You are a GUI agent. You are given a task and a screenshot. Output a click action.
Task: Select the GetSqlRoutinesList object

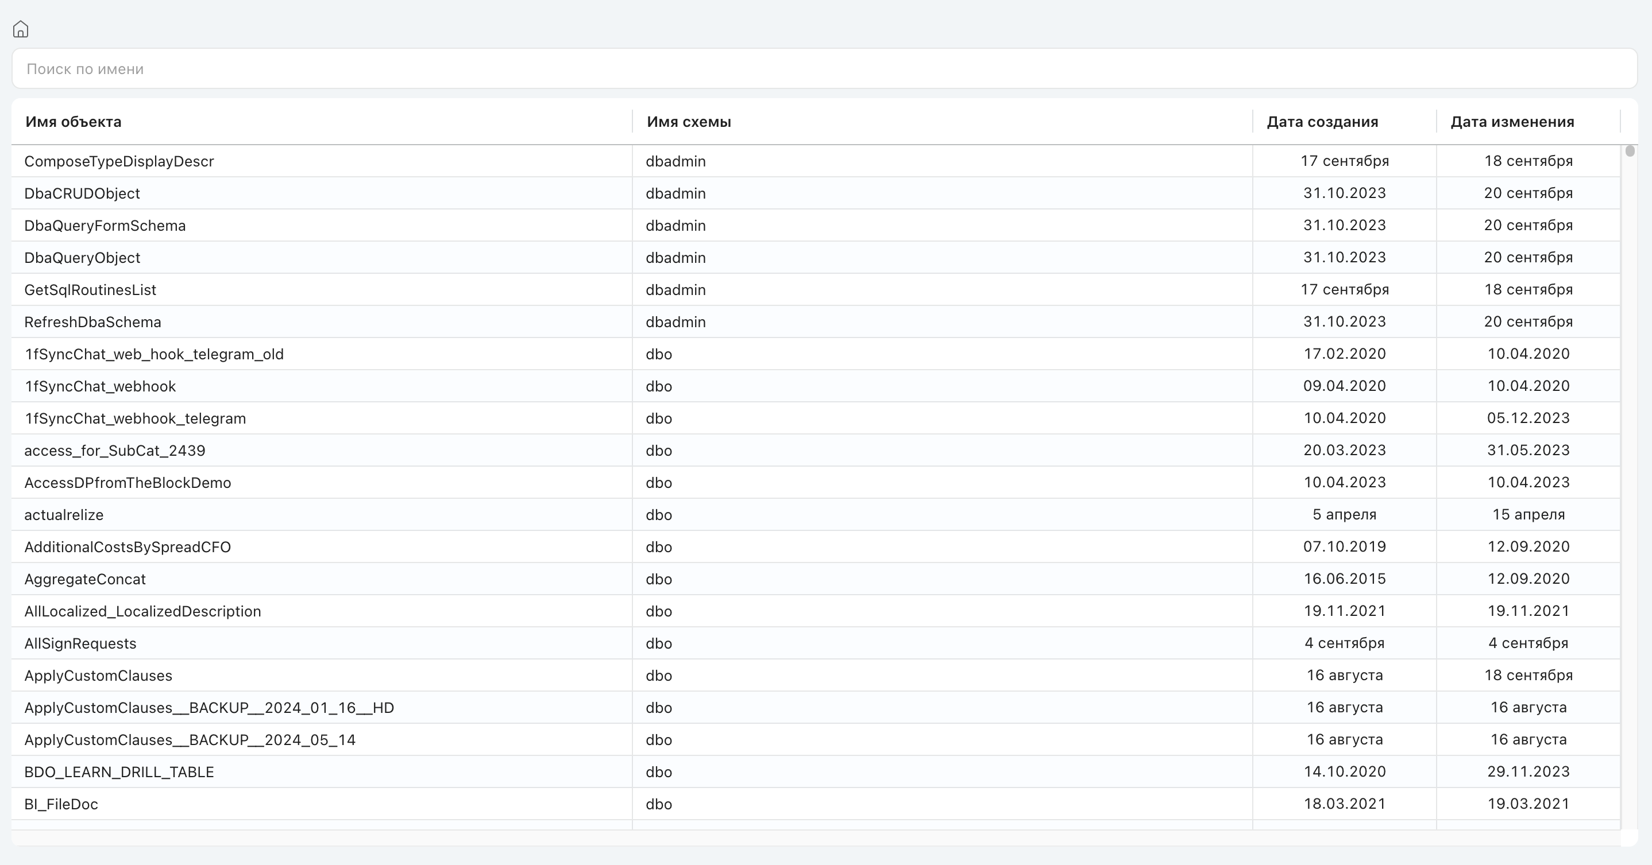click(90, 290)
